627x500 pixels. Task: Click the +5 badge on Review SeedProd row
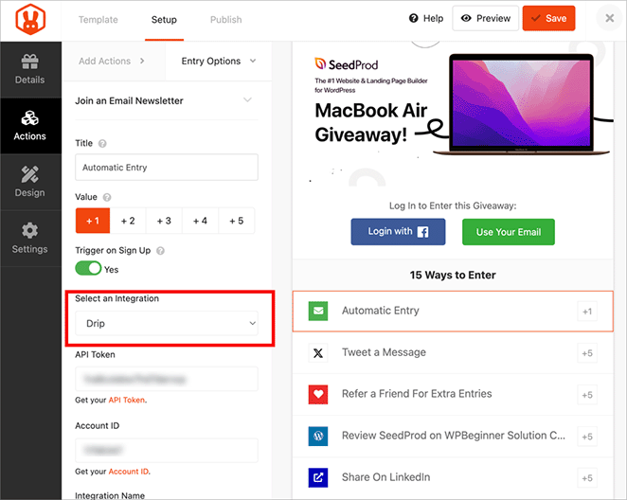587,437
